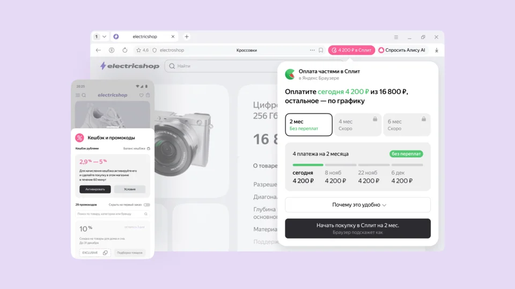This screenshot has width=515, height=289.
Task: Click the без переплат green badge
Action: [406, 154]
